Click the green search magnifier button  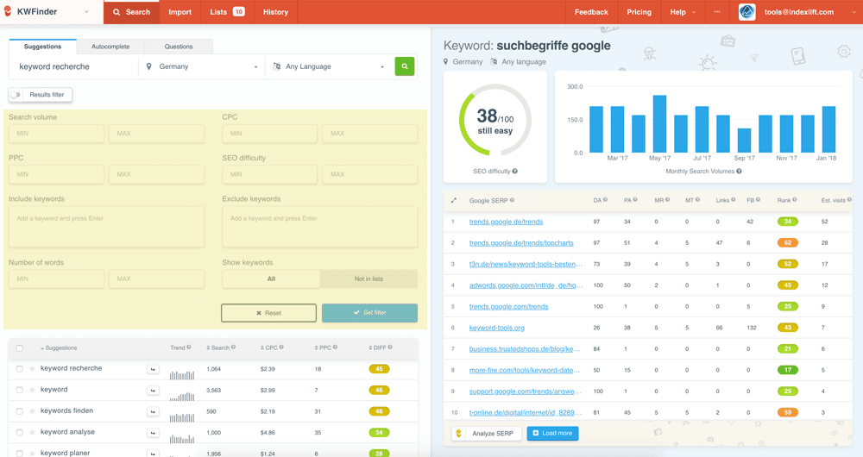405,66
